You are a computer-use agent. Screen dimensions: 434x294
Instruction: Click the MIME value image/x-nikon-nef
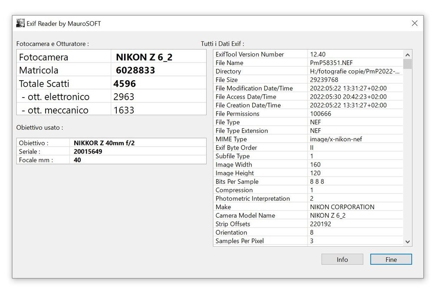(x=336, y=139)
